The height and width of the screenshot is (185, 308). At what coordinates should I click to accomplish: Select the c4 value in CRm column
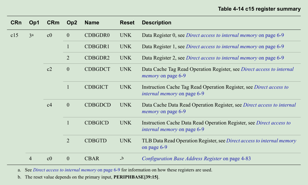coord(49,105)
